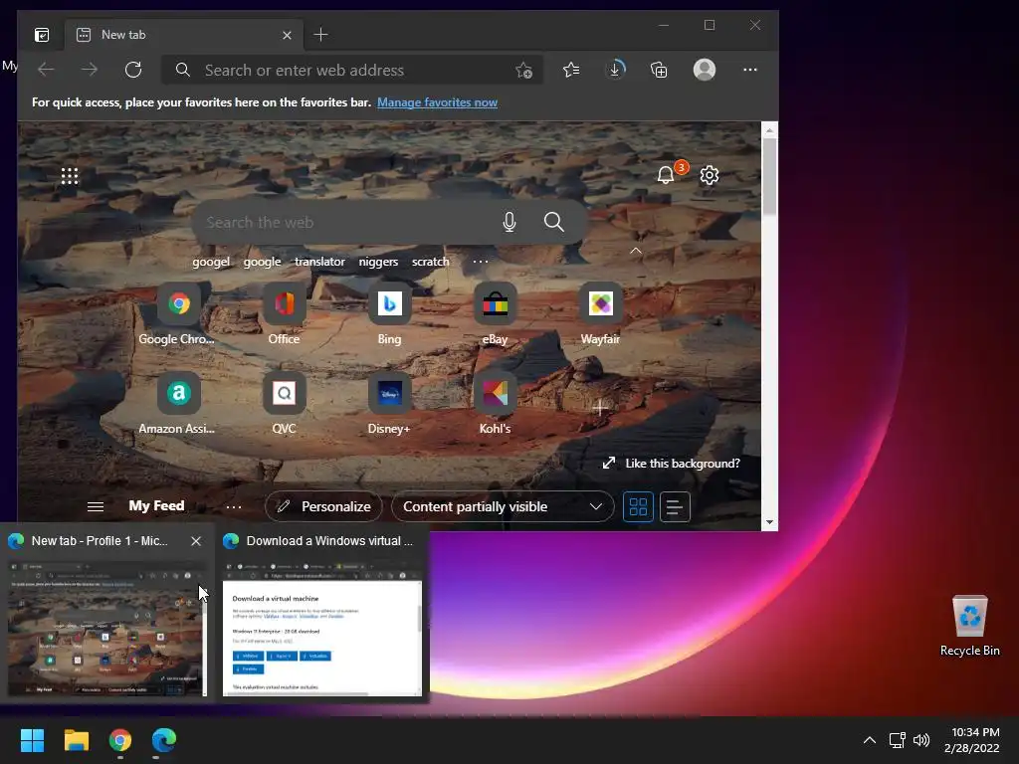Switch feed to grid view
Image resolution: width=1019 pixels, height=764 pixels.
point(638,506)
